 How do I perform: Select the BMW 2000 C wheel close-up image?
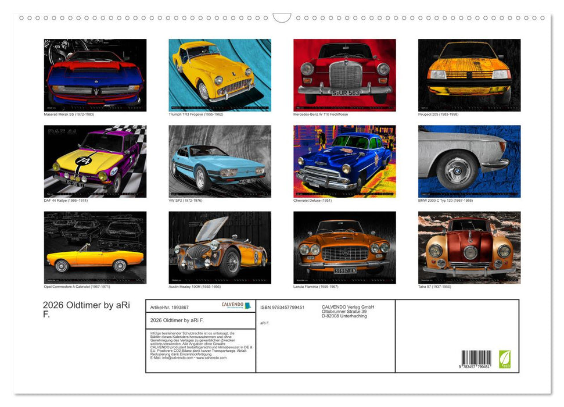tap(469, 161)
